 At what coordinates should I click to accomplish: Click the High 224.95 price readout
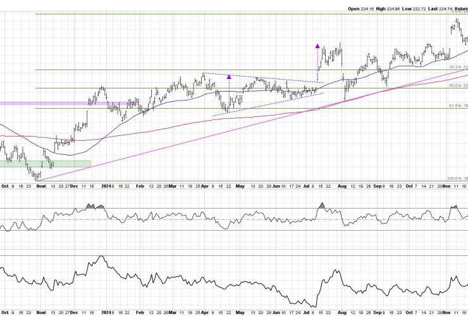388,9
